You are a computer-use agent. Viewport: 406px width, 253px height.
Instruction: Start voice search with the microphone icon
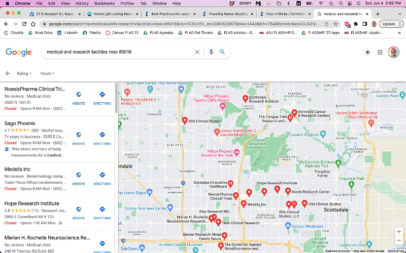coord(211,52)
